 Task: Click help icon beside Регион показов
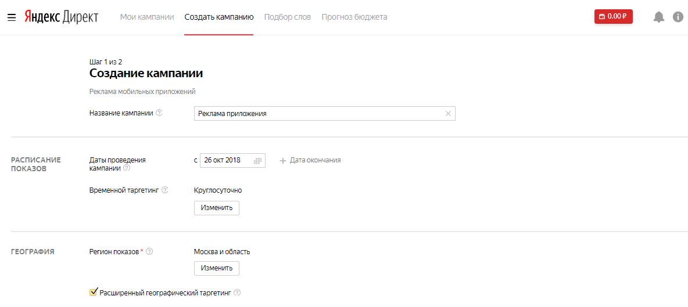(x=149, y=251)
